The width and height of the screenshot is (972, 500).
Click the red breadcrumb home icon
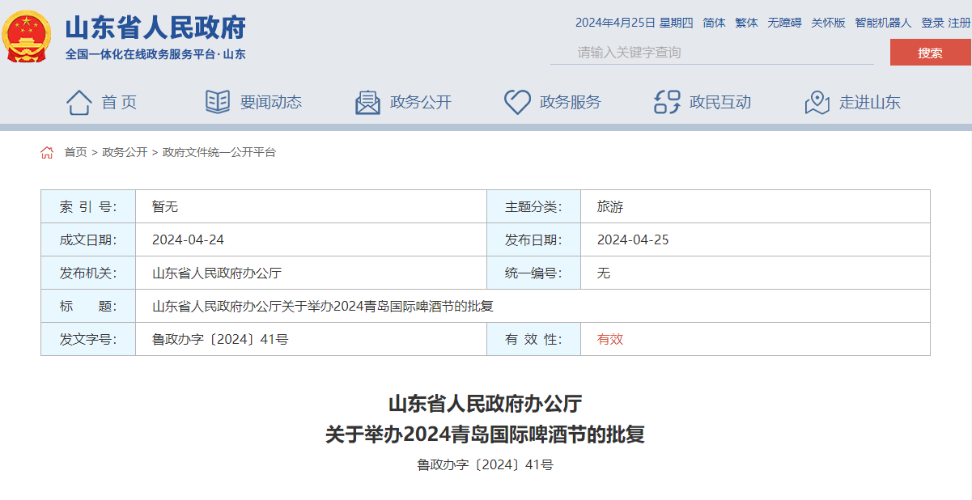pyautogui.click(x=47, y=152)
